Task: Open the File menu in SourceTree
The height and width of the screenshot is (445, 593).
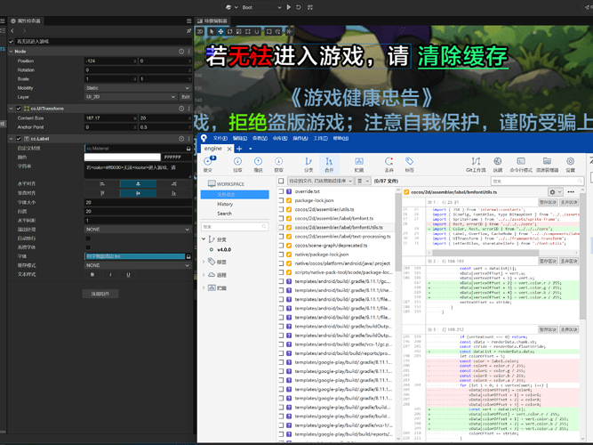Action: (x=220, y=138)
